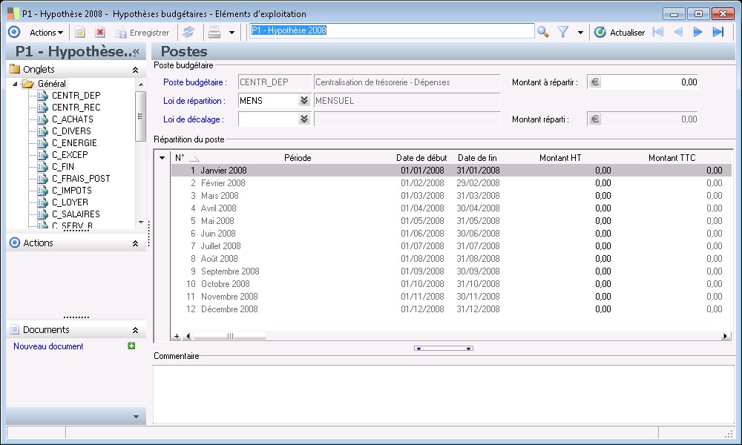
Task: Click the green add document plus icon
Action: tap(131, 346)
